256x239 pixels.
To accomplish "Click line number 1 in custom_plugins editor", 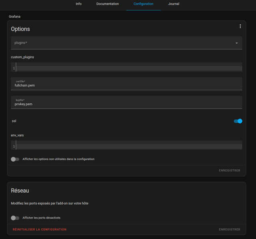I will 14,68.
